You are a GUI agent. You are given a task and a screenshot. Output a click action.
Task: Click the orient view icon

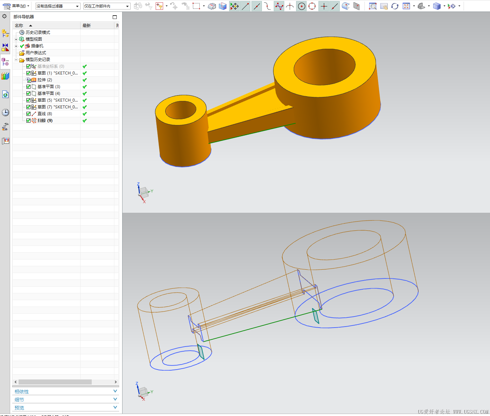point(421,6)
